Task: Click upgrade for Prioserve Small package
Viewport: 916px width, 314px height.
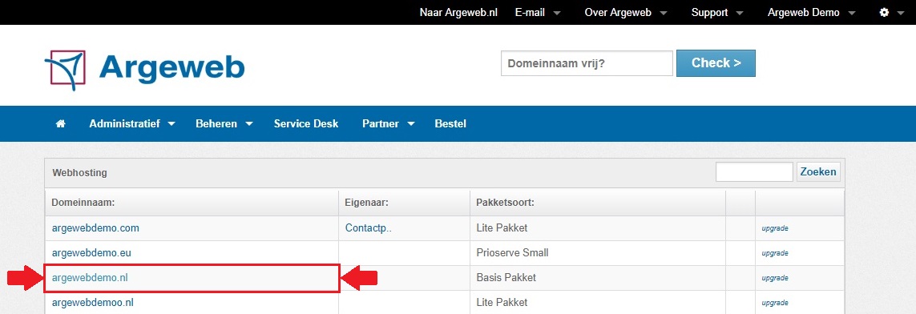Action: [775, 253]
